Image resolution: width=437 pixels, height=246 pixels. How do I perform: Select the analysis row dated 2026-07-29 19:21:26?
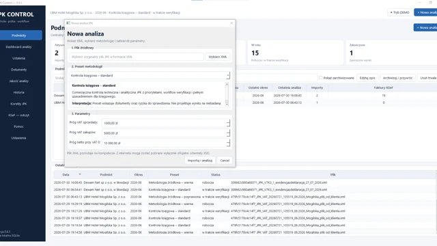coord(244,211)
